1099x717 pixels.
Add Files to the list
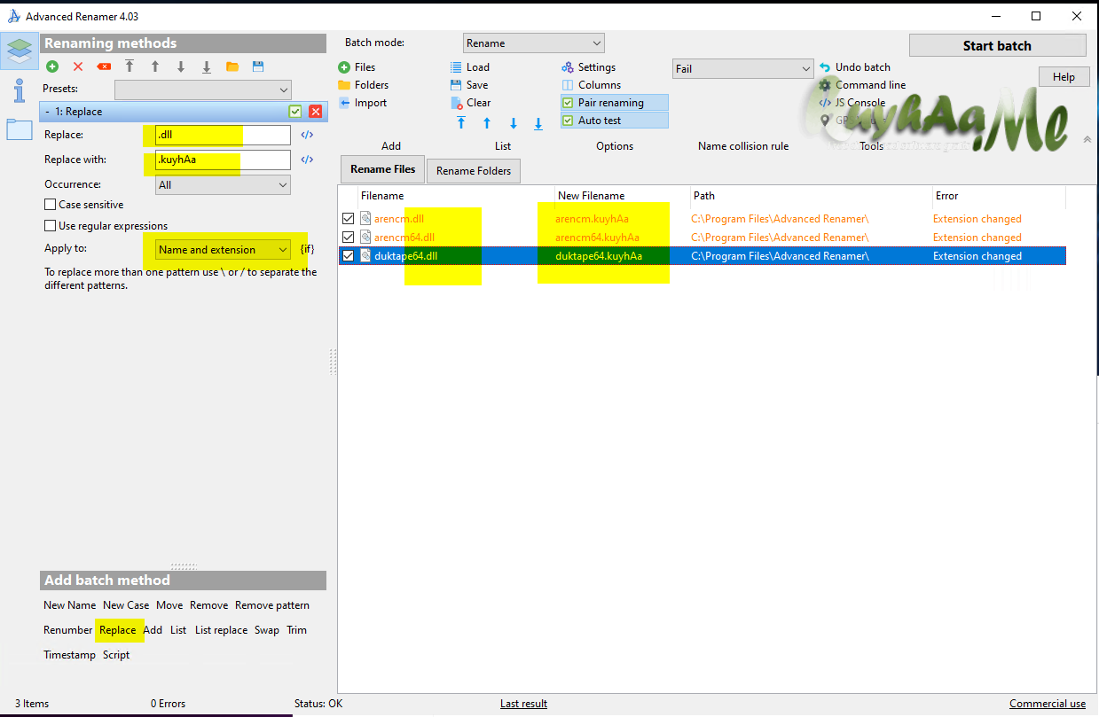click(x=357, y=67)
